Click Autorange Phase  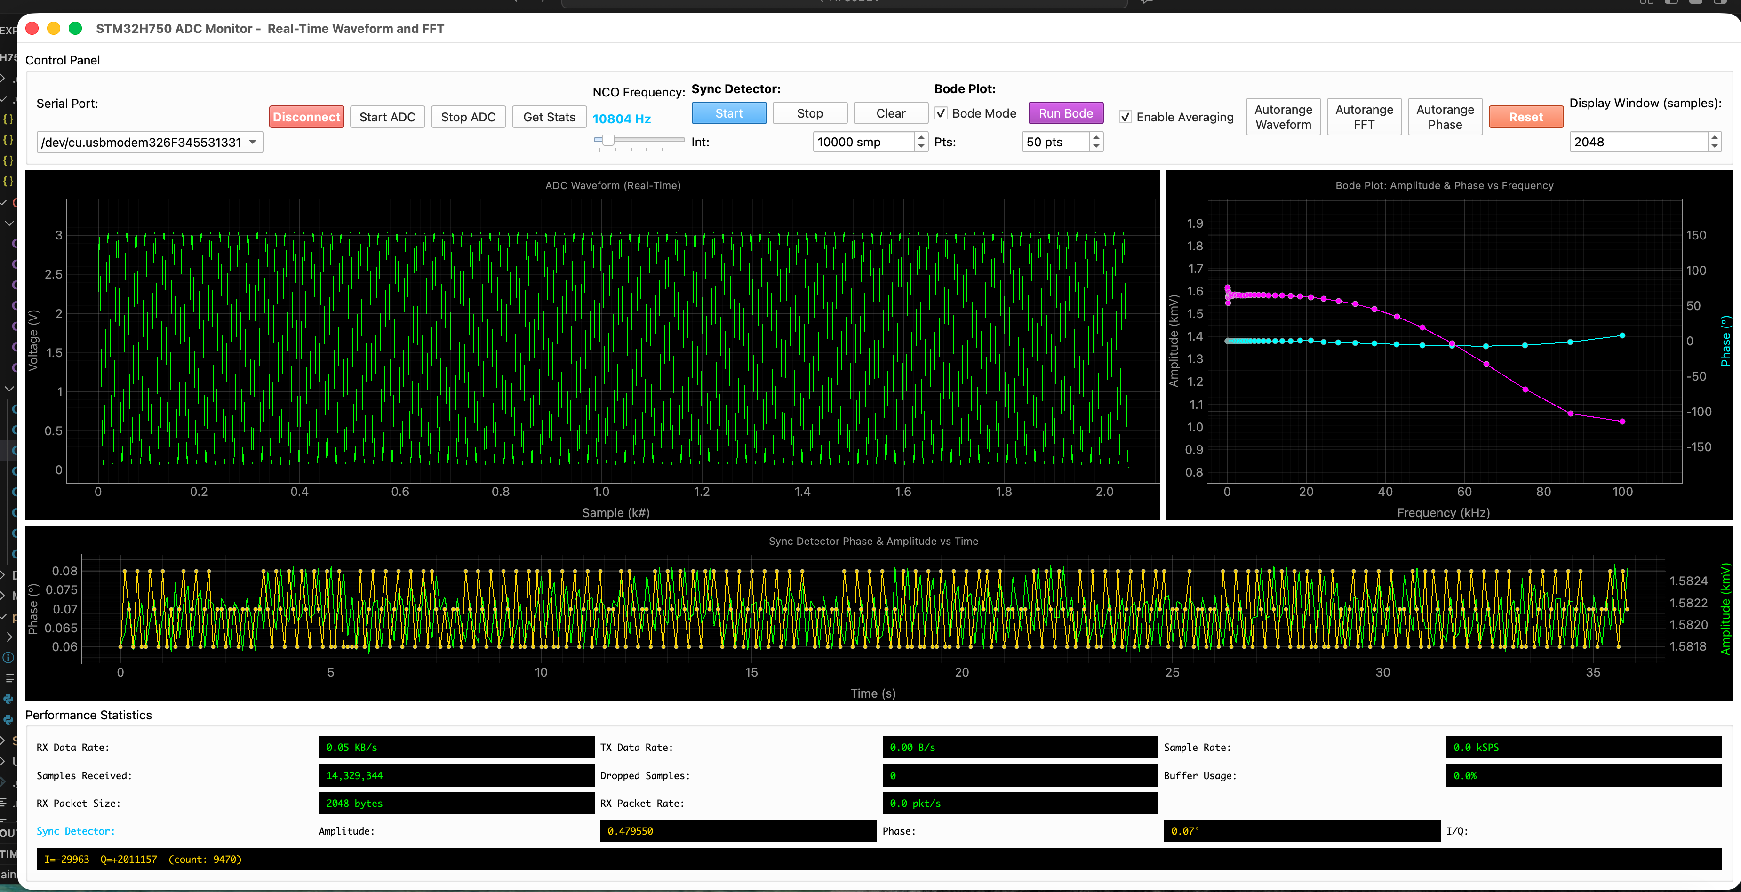[x=1444, y=117]
